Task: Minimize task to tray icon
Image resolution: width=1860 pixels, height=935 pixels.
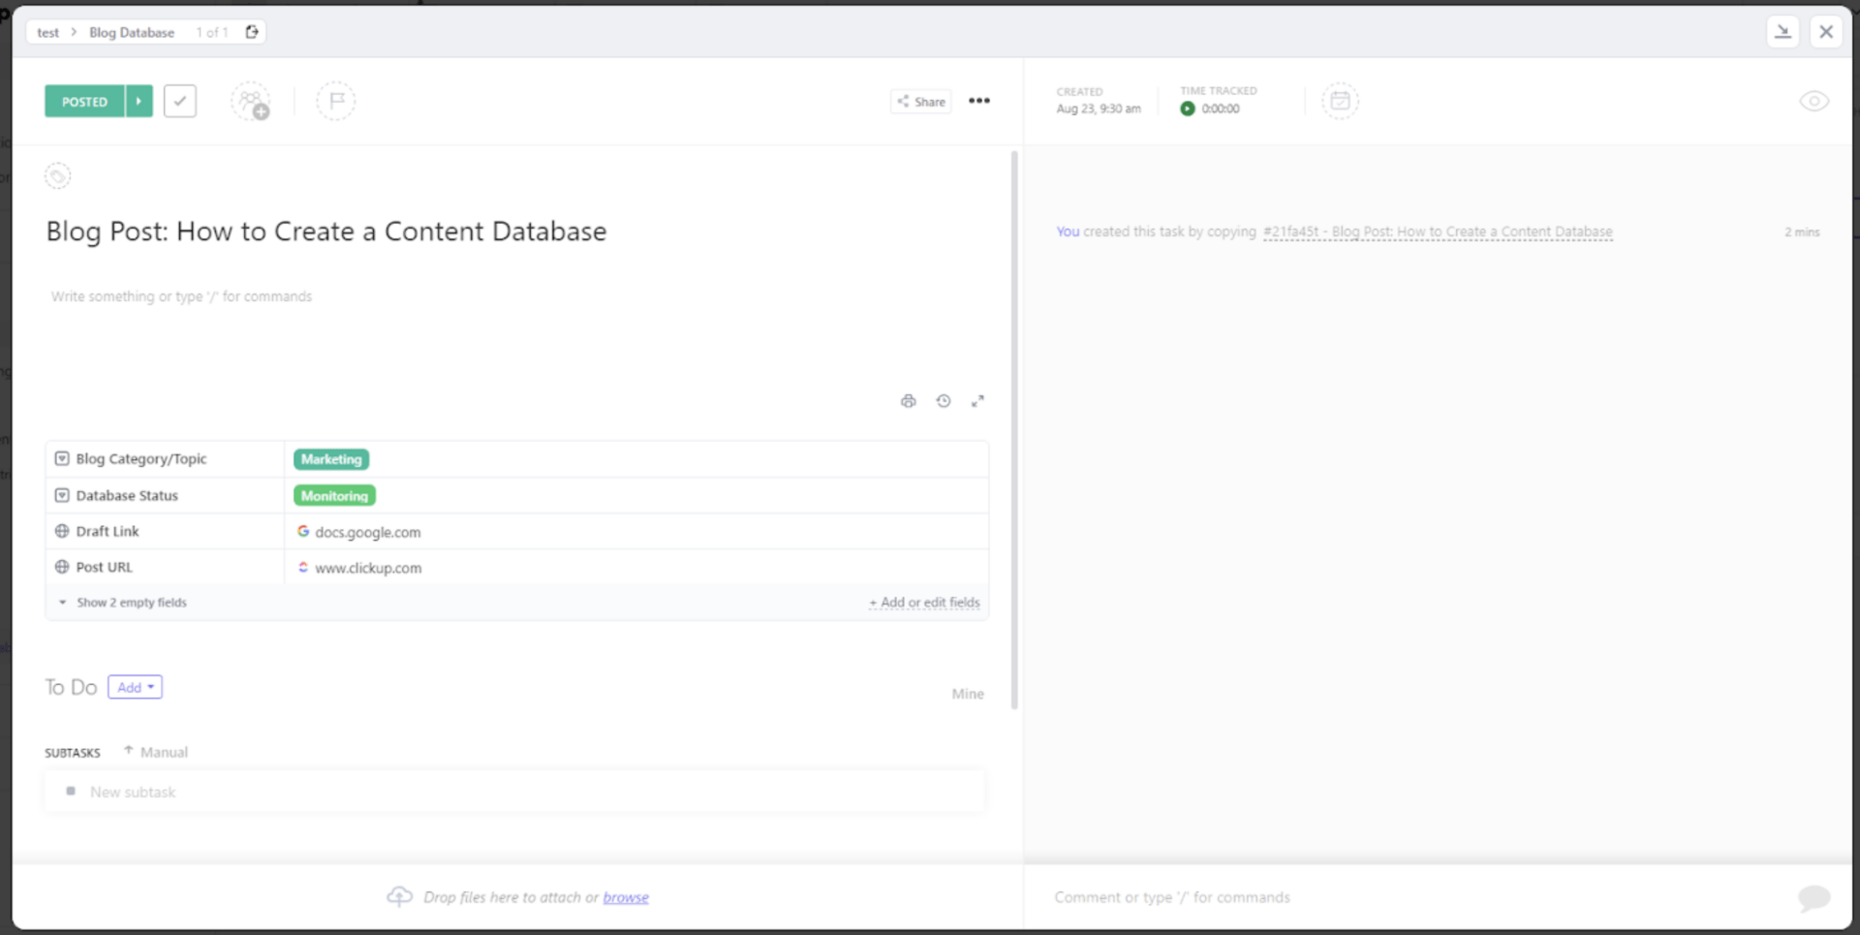Action: pos(1782,32)
